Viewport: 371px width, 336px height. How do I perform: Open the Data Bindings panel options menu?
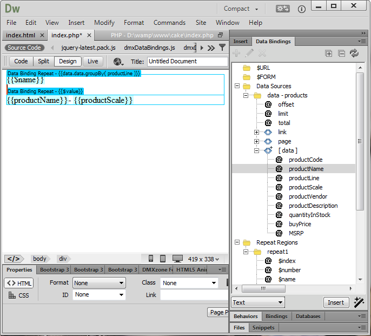(x=362, y=42)
